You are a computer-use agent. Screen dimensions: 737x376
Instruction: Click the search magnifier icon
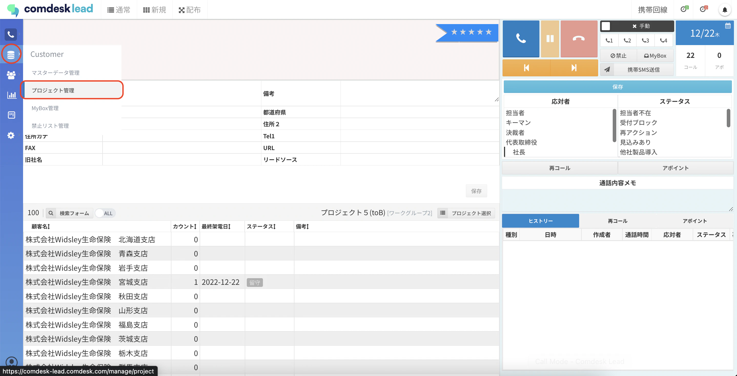pyautogui.click(x=51, y=213)
